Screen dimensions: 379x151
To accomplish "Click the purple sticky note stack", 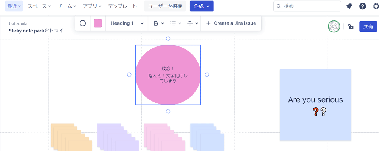I will tap(118, 137).
